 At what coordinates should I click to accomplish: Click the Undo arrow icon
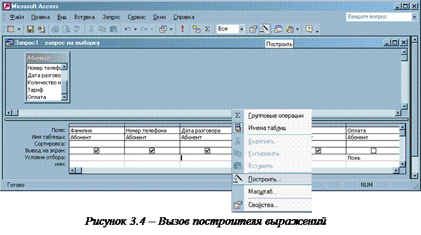[x=128, y=29]
